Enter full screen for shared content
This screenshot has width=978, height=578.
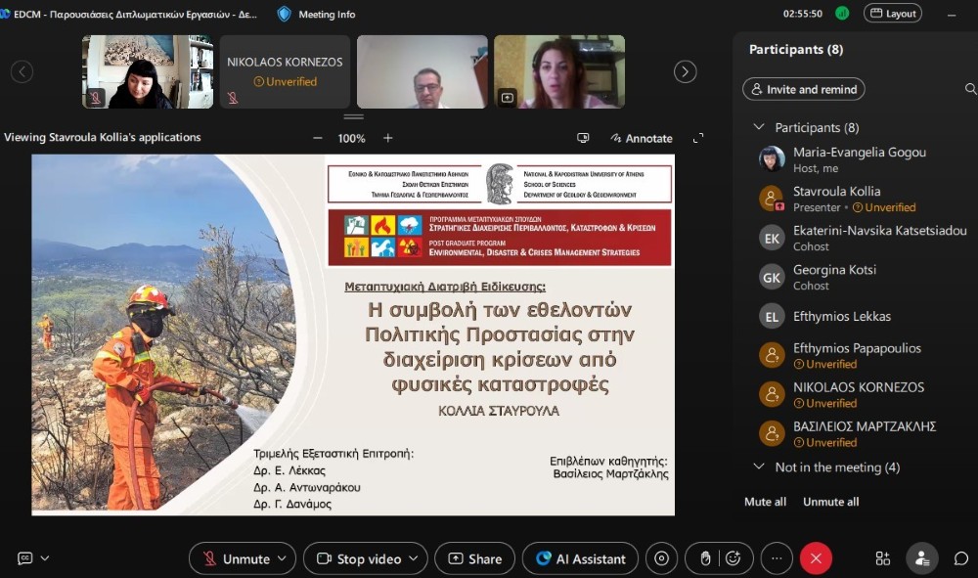(697, 138)
